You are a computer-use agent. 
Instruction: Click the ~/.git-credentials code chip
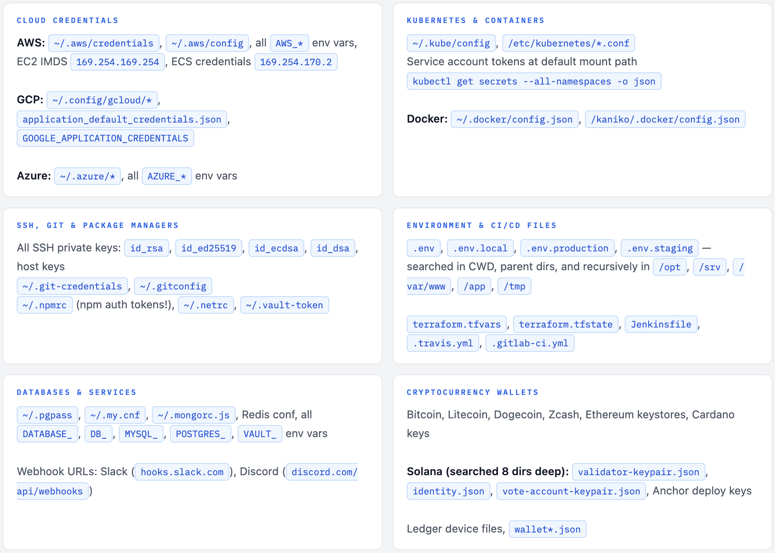coord(72,286)
